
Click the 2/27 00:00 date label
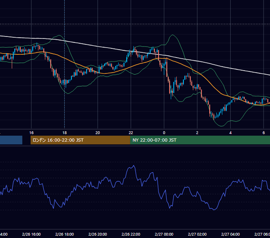coord(164,234)
